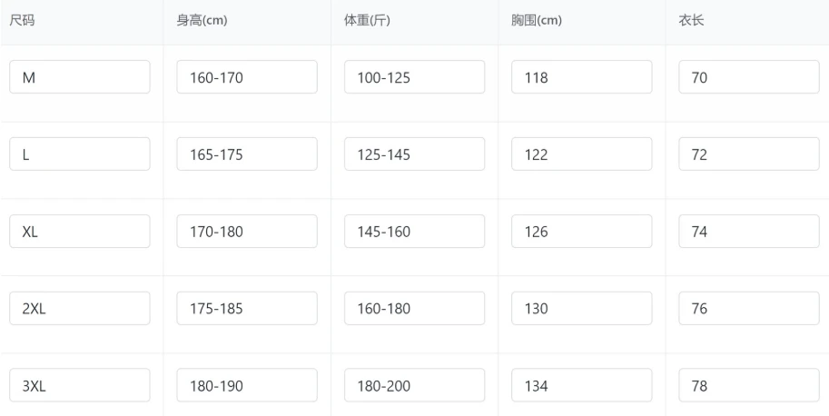
Task: Click the 胸围(cm) column header
Action: (x=536, y=21)
